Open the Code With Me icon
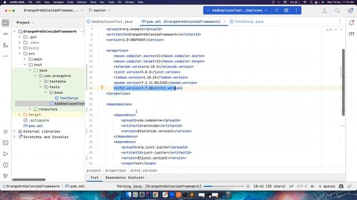Image resolution: width=357 pixels, height=200 pixels. pos(325,11)
